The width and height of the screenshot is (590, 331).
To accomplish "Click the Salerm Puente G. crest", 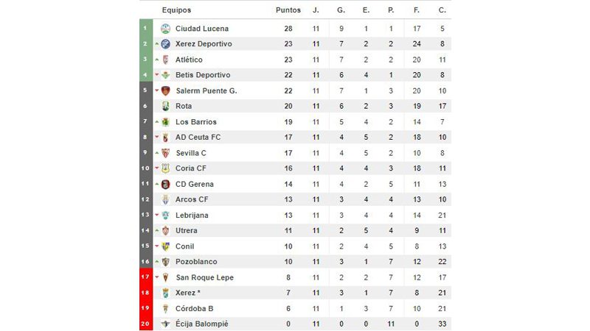I will (165, 90).
